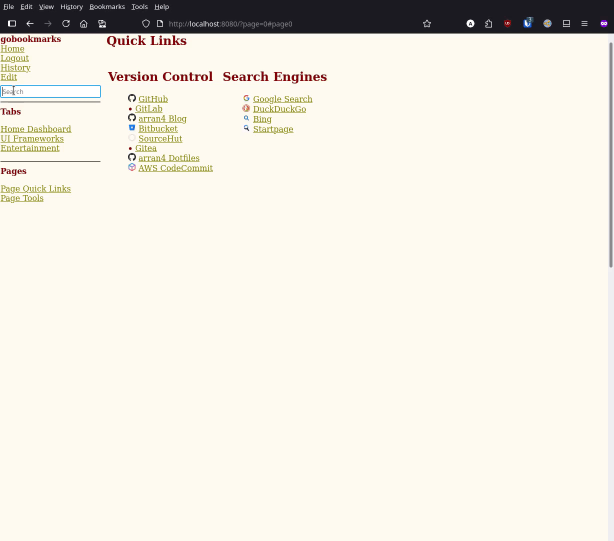
Task: Open the Tools menu
Action: point(139,6)
